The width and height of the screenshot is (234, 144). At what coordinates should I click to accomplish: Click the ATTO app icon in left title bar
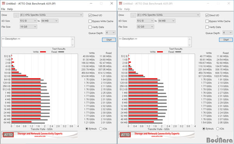3,3
